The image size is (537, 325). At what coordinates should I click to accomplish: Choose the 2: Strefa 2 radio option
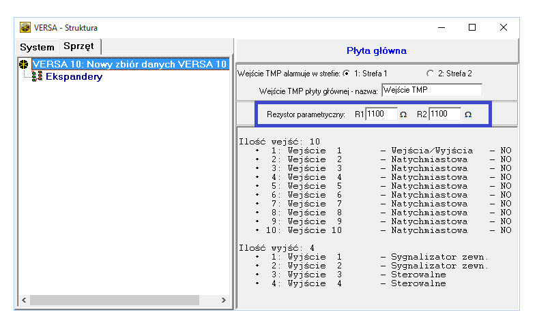pyautogui.click(x=430, y=73)
